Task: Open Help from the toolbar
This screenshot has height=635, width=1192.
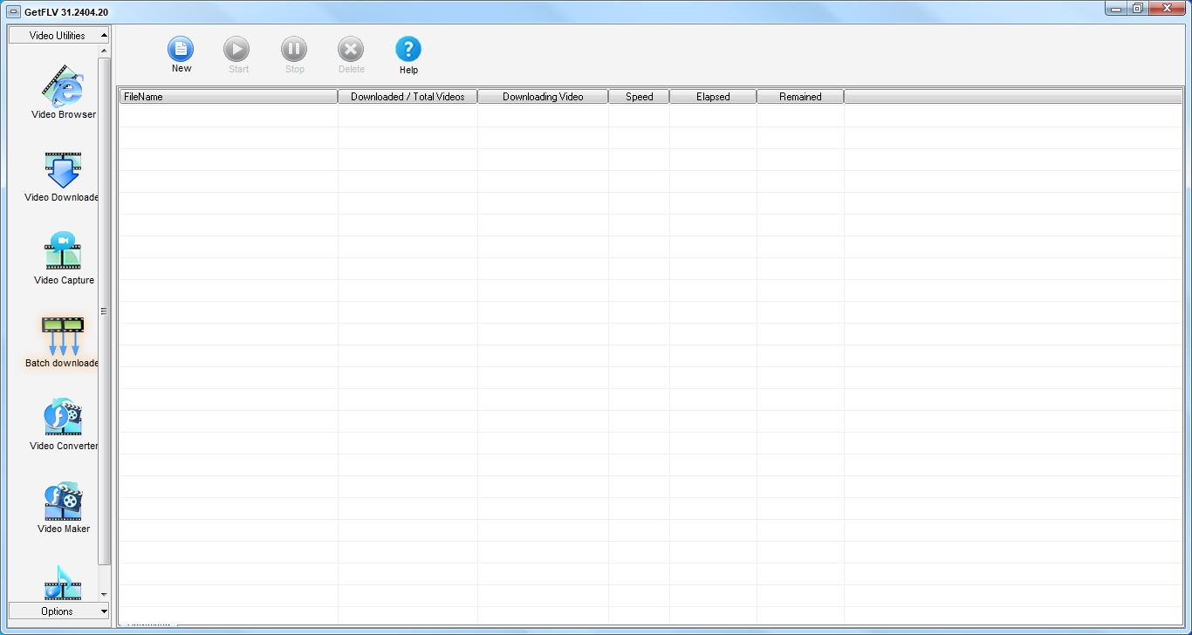Action: point(408,50)
